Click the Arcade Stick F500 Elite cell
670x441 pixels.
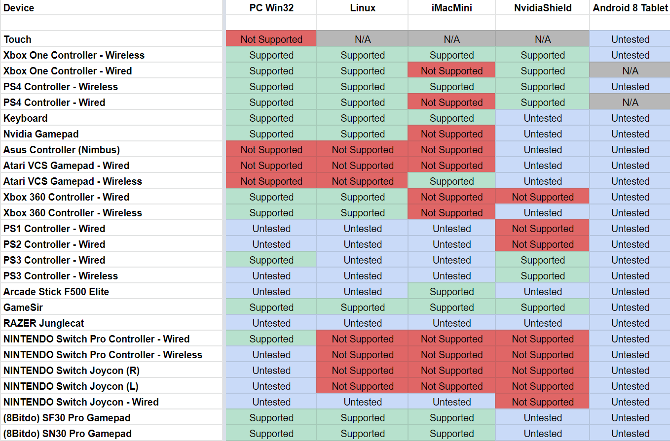56,292
